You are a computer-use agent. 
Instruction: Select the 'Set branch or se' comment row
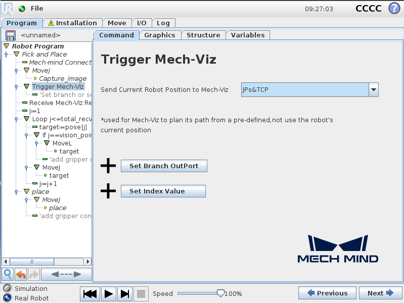tap(65, 95)
